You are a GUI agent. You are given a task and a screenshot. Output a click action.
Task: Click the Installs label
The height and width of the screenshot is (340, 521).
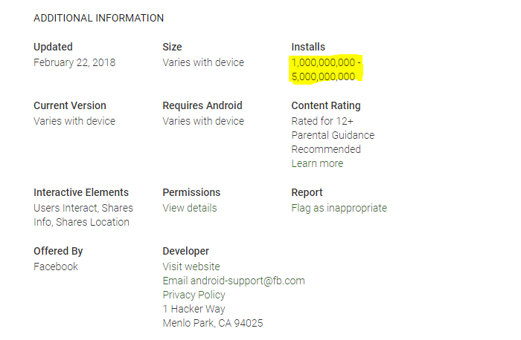[308, 47]
